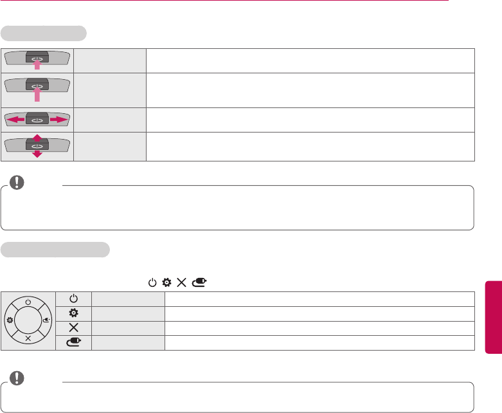Click the input source icon in the menu table

(x=74, y=342)
